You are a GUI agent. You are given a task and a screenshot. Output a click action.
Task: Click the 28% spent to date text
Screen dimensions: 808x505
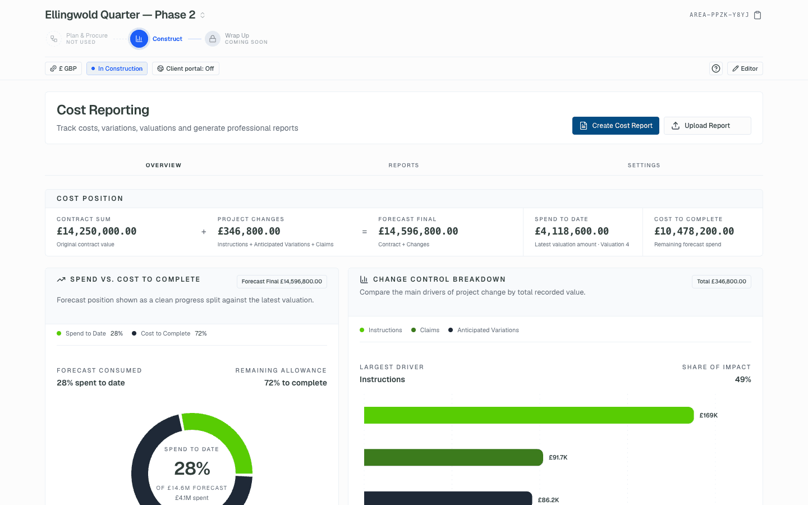[x=91, y=383]
